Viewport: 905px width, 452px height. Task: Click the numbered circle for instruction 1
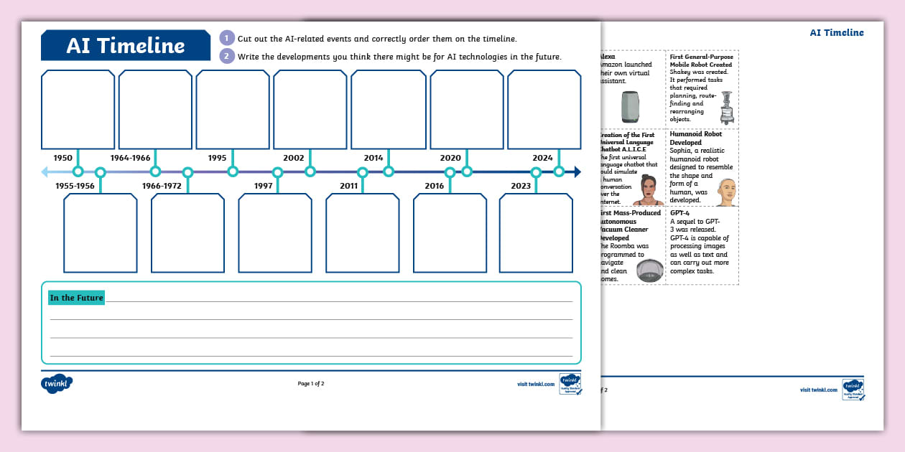[226, 39]
